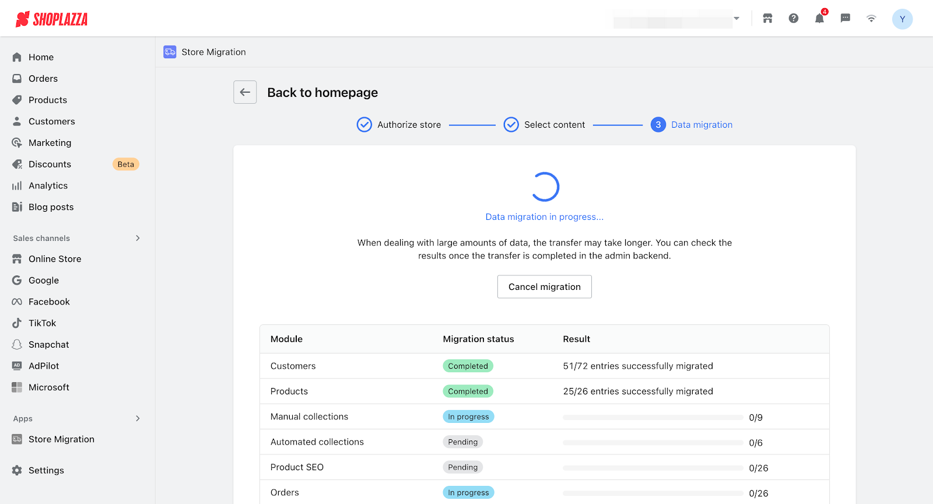The height and width of the screenshot is (504, 933).
Task: Open the store selector dropdown arrow
Action: pyautogui.click(x=736, y=19)
